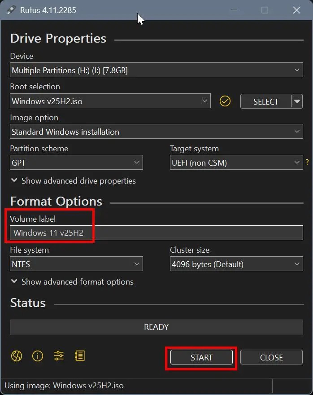The image size is (313, 395).
Task: Open the File system NTFS dropdown
Action: (76, 264)
